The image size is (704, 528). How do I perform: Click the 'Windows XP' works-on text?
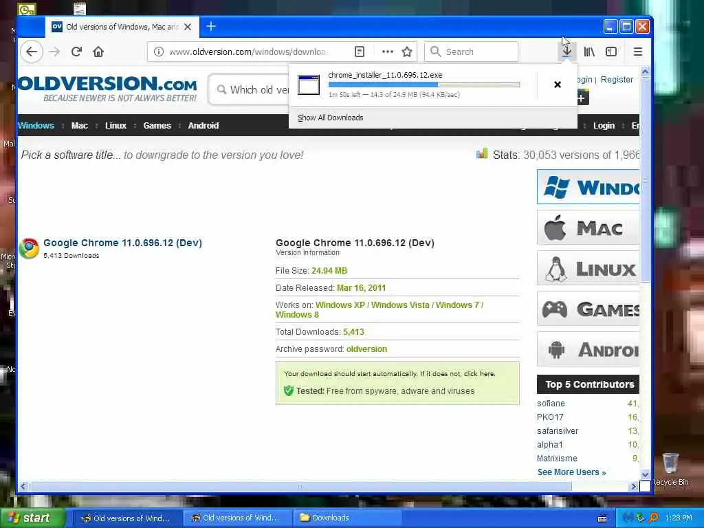pyautogui.click(x=340, y=305)
